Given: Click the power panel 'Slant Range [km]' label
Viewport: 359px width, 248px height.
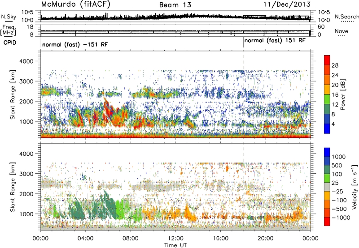Looking at the screenshot, I should (13, 94).
